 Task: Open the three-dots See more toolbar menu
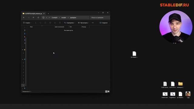(x=93, y=23)
